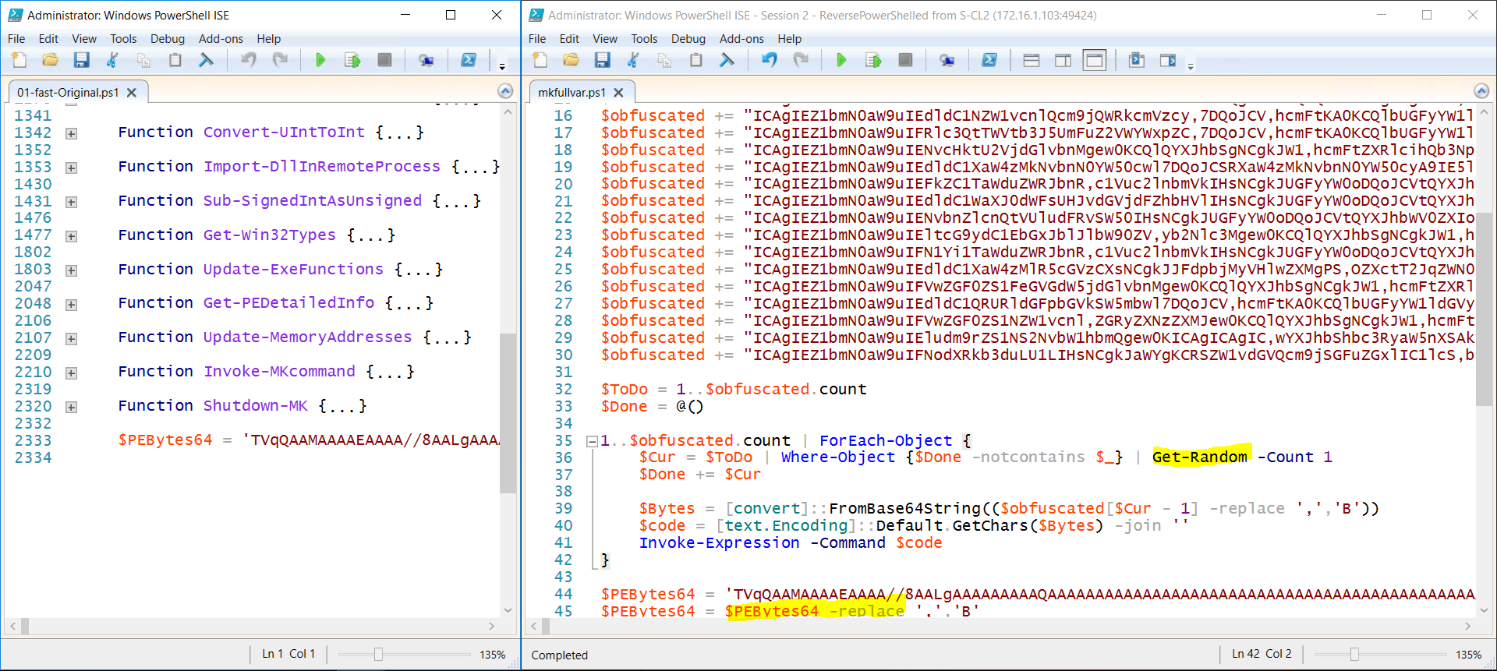
Task: Adjust zoom slider in left window status bar
Action: [x=378, y=654]
